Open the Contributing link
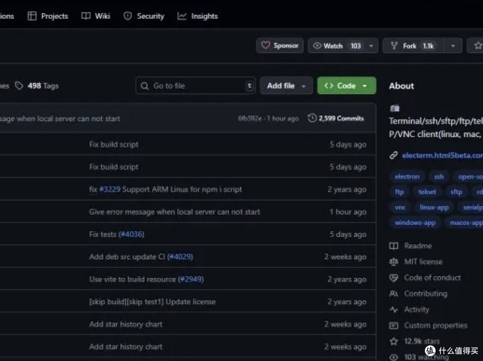Screen dimensions: 483x361 (x=425, y=294)
